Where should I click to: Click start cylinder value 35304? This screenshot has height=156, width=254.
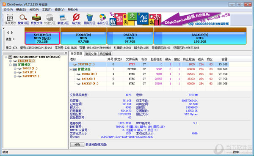(x=158, y=84)
